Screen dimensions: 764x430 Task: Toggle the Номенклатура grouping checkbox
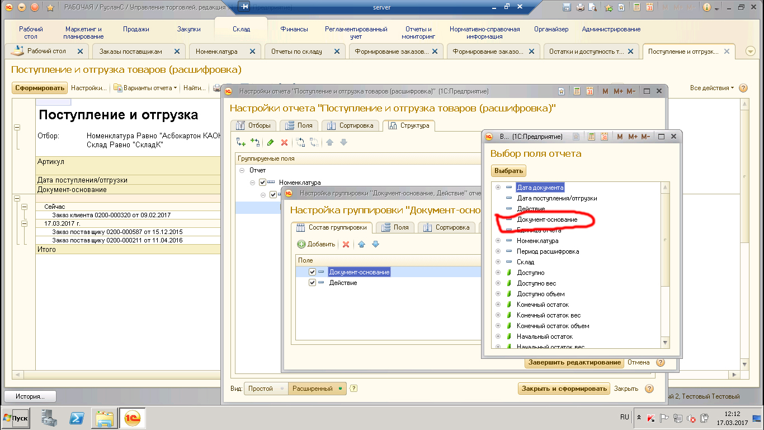tap(263, 183)
